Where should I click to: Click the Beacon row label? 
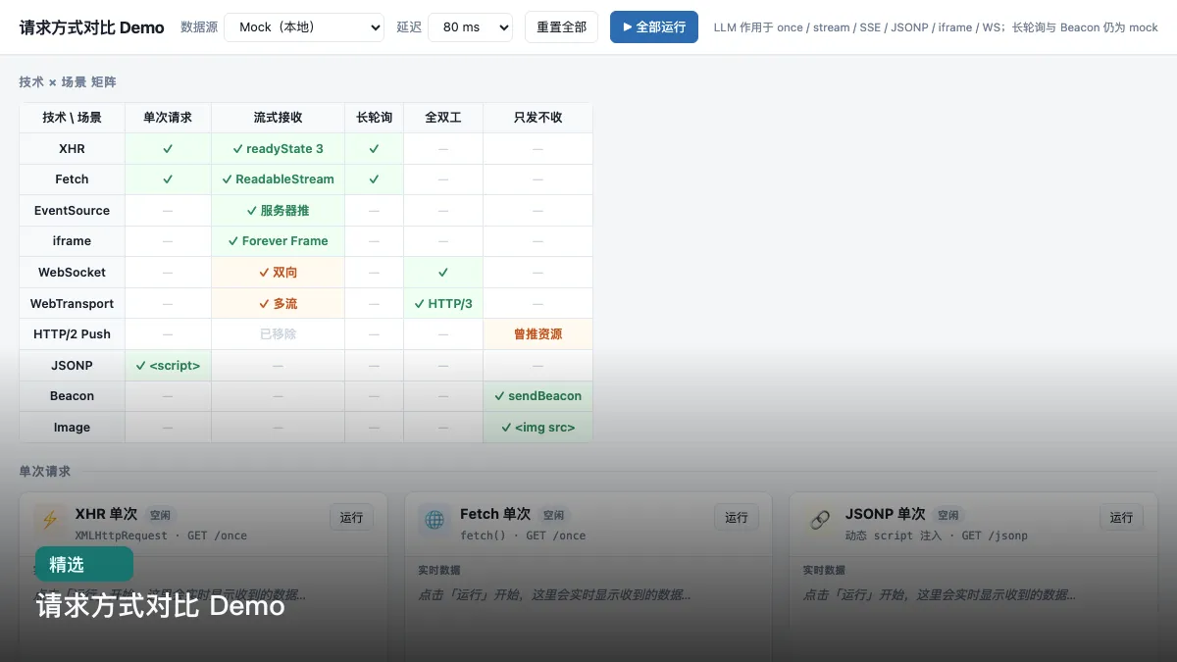(x=72, y=396)
